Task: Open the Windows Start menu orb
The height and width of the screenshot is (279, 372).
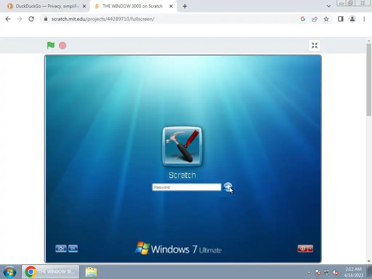Action: 10,272
